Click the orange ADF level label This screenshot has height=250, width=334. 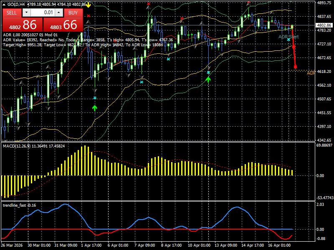tap(311, 73)
